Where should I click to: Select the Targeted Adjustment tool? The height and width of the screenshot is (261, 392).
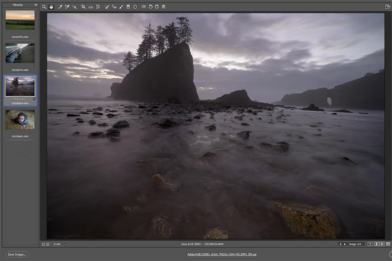pos(74,7)
